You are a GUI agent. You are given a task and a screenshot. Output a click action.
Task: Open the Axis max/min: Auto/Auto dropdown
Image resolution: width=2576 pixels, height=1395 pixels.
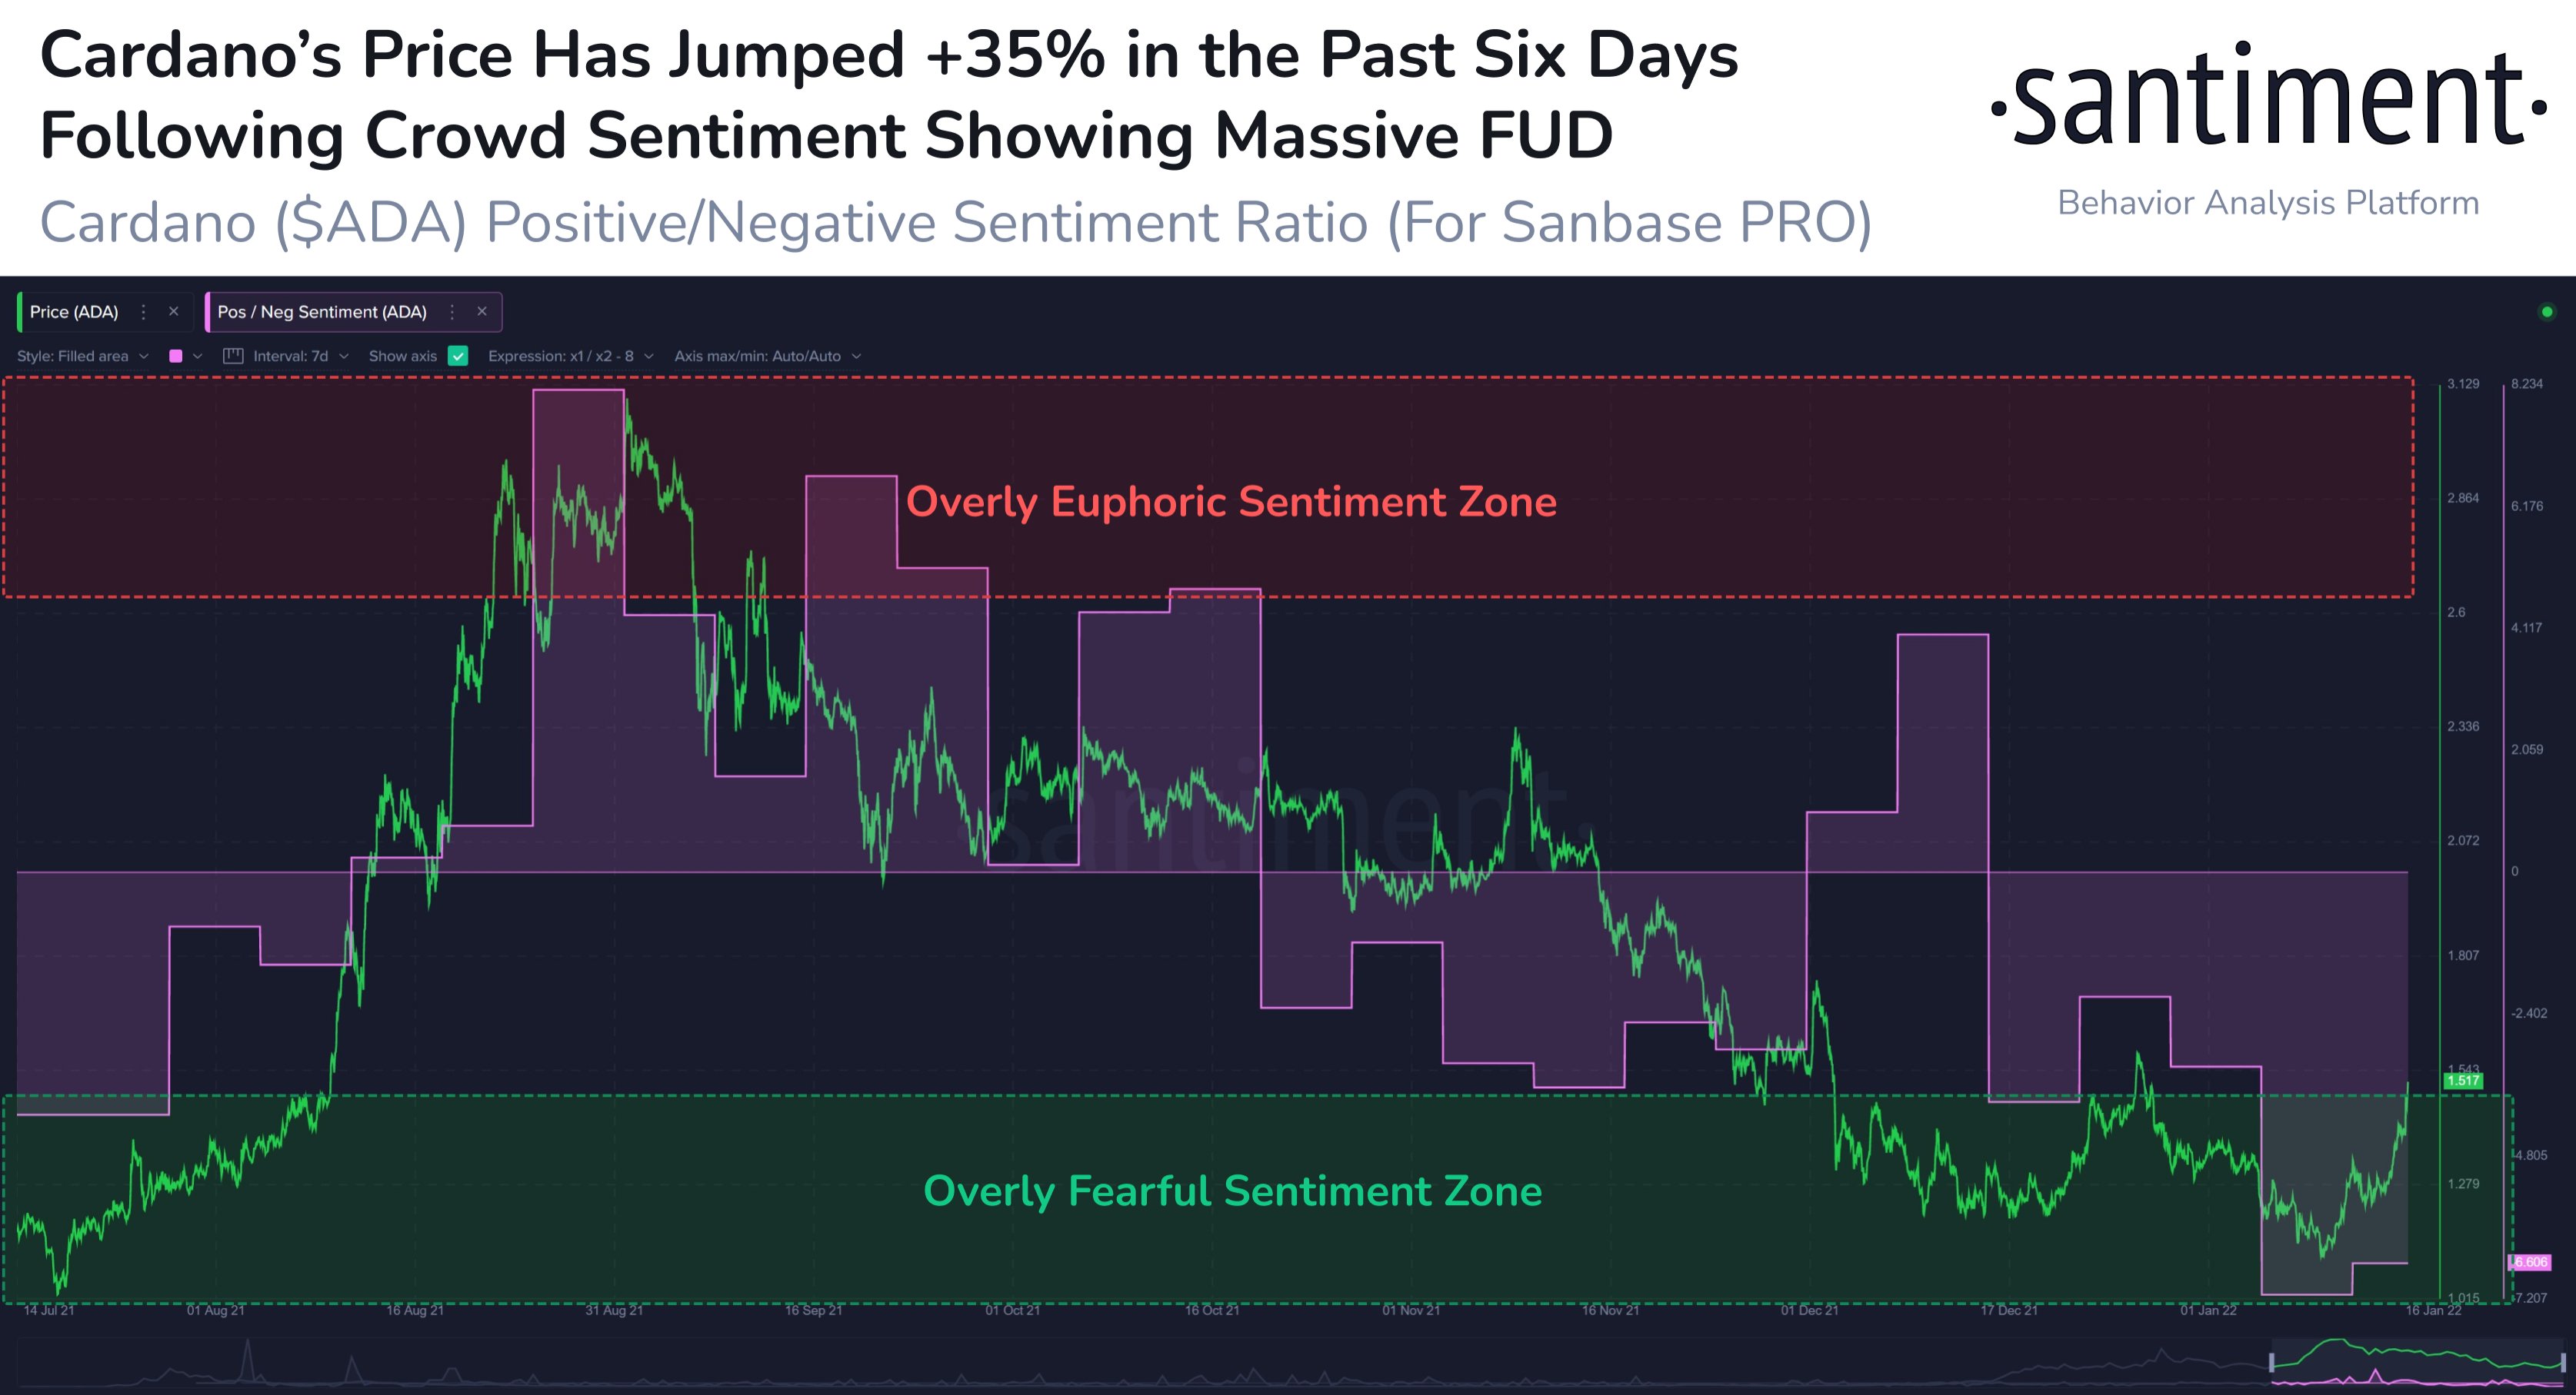coord(767,356)
